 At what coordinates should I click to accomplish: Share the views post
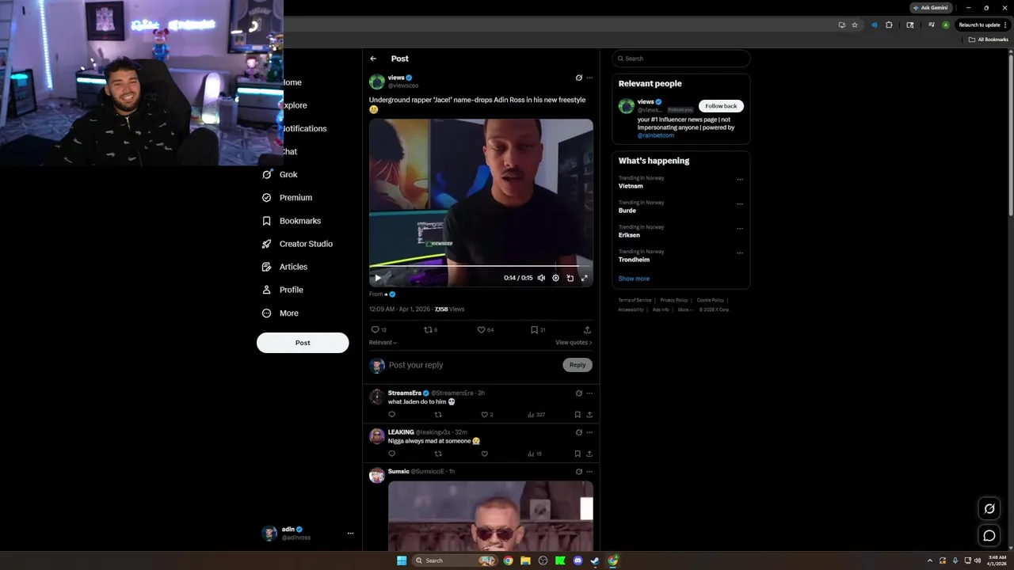point(587,329)
